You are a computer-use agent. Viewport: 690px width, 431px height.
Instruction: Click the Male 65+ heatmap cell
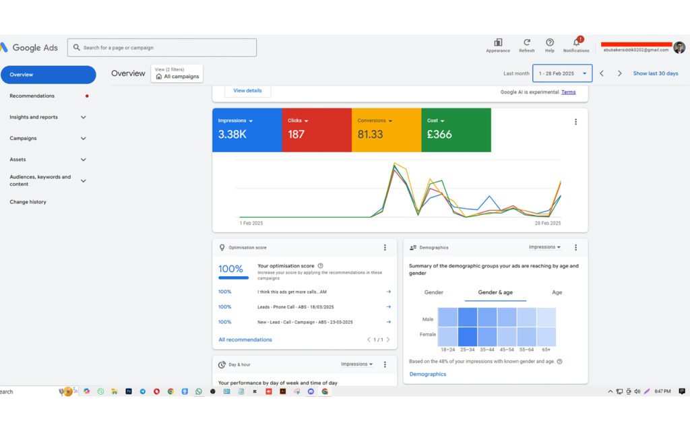(x=546, y=317)
